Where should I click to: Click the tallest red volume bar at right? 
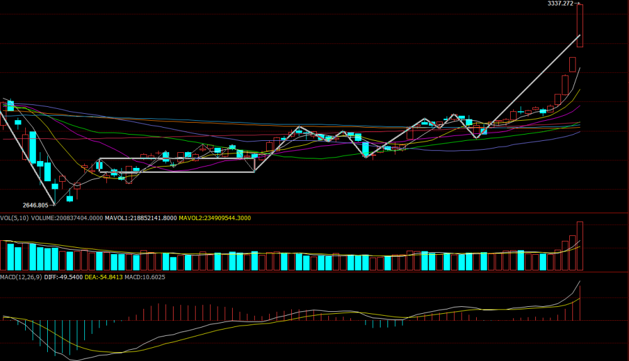tap(580, 246)
